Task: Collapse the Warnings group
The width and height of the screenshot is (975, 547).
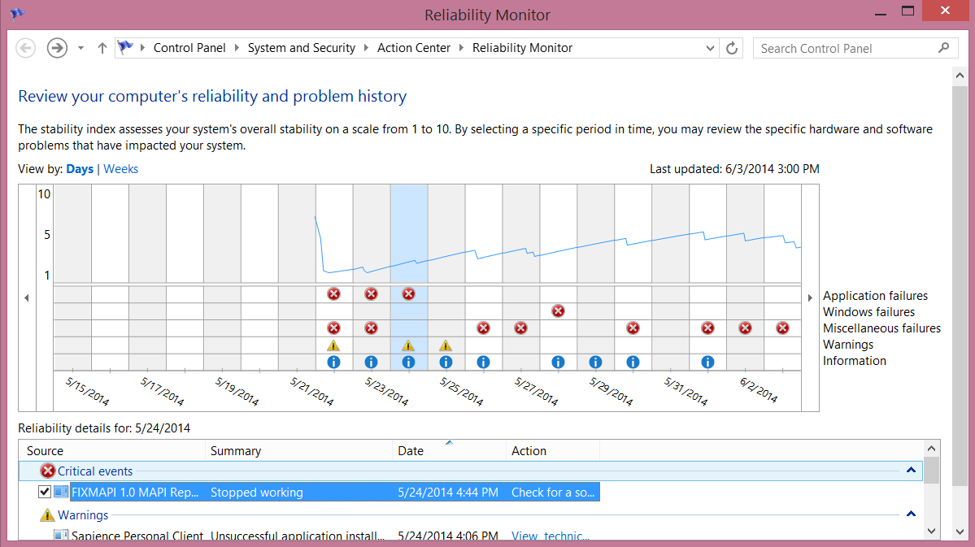Action: point(911,514)
